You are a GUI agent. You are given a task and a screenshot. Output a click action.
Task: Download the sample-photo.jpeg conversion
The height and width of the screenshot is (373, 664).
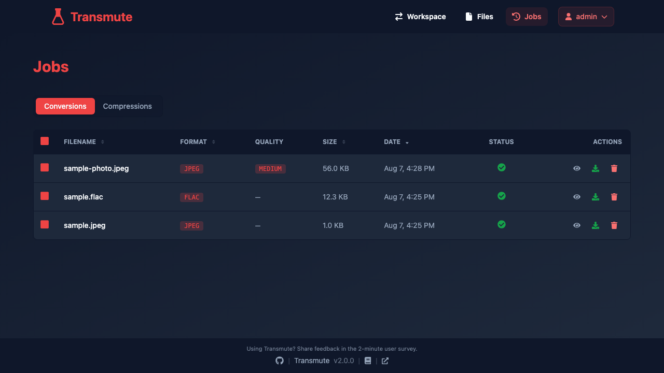tap(596, 168)
